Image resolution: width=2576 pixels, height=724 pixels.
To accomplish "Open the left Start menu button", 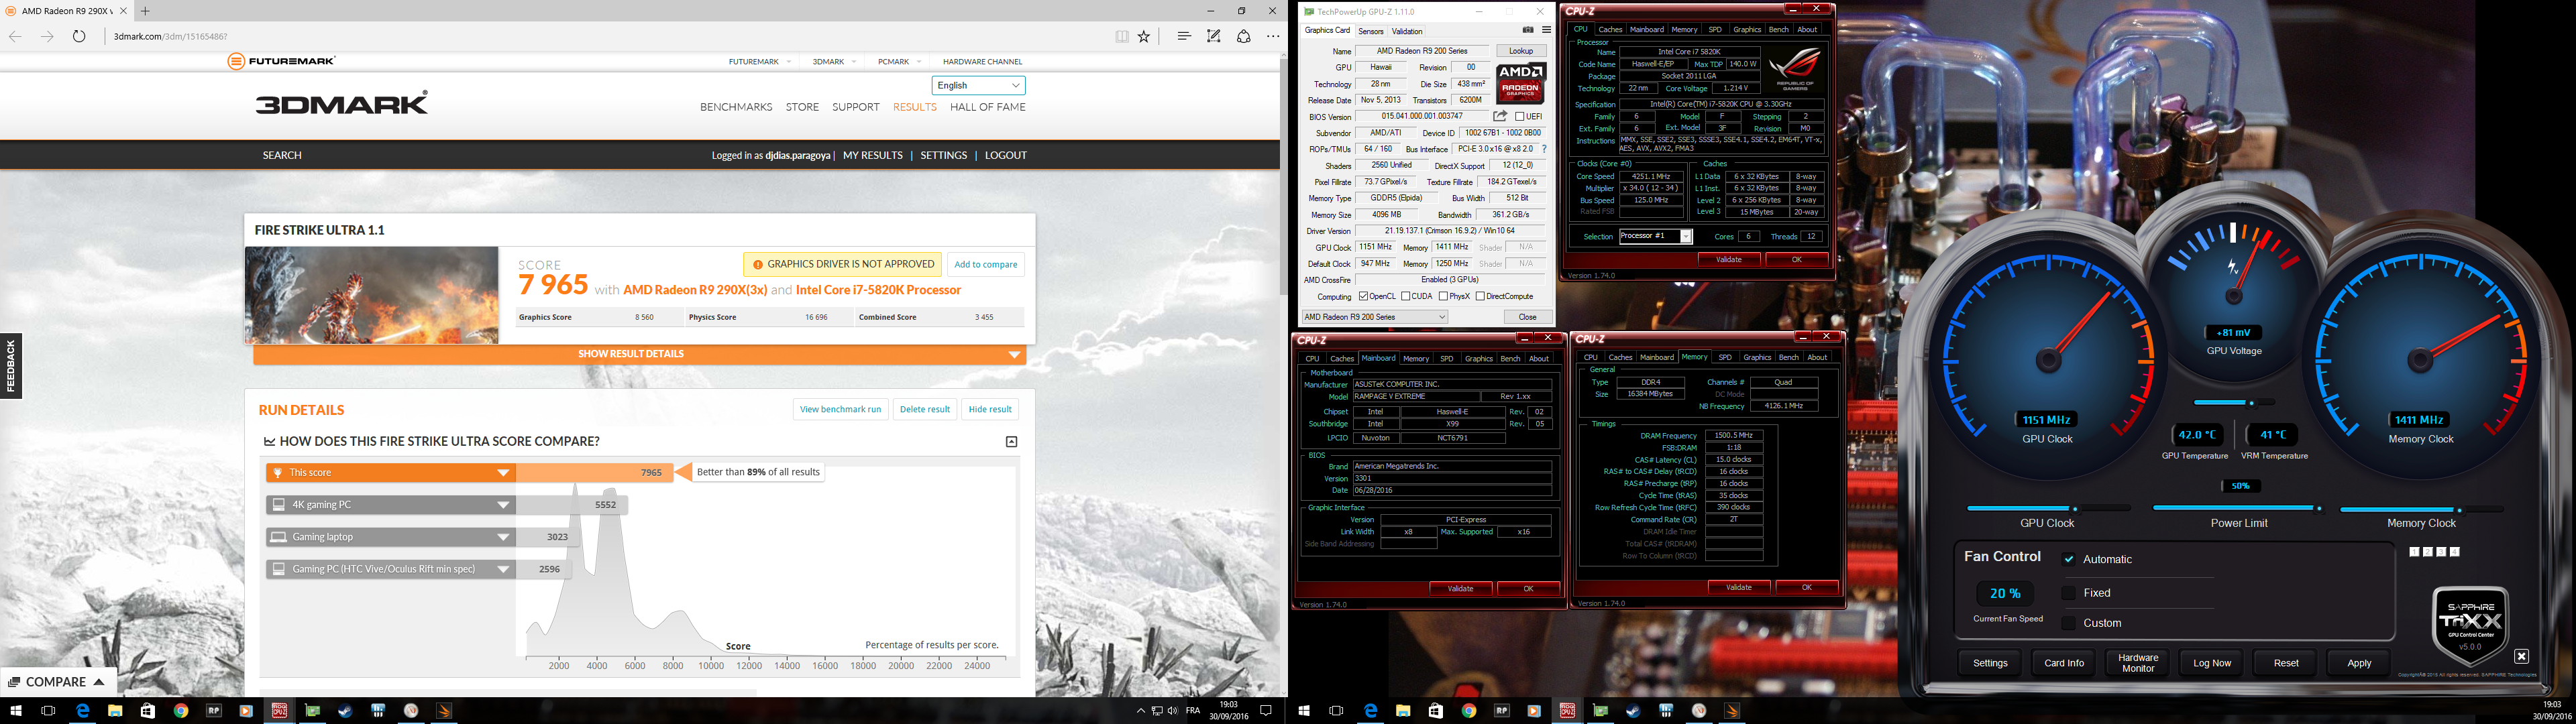I will click(x=16, y=711).
